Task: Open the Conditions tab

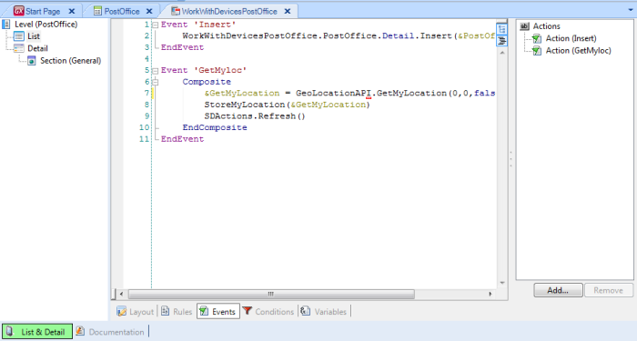Action: click(x=268, y=311)
